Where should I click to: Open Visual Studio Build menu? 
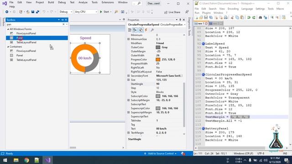[51, 2]
